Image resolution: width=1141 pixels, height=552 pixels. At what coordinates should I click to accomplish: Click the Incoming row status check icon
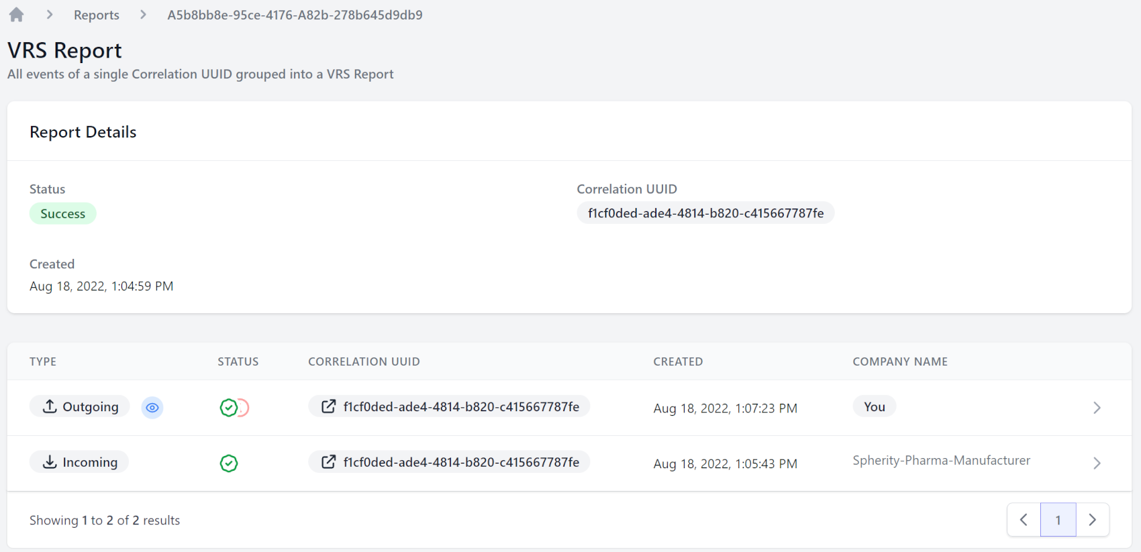[x=229, y=463]
